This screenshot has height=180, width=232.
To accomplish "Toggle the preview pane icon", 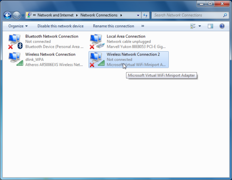I will tap(211, 26).
